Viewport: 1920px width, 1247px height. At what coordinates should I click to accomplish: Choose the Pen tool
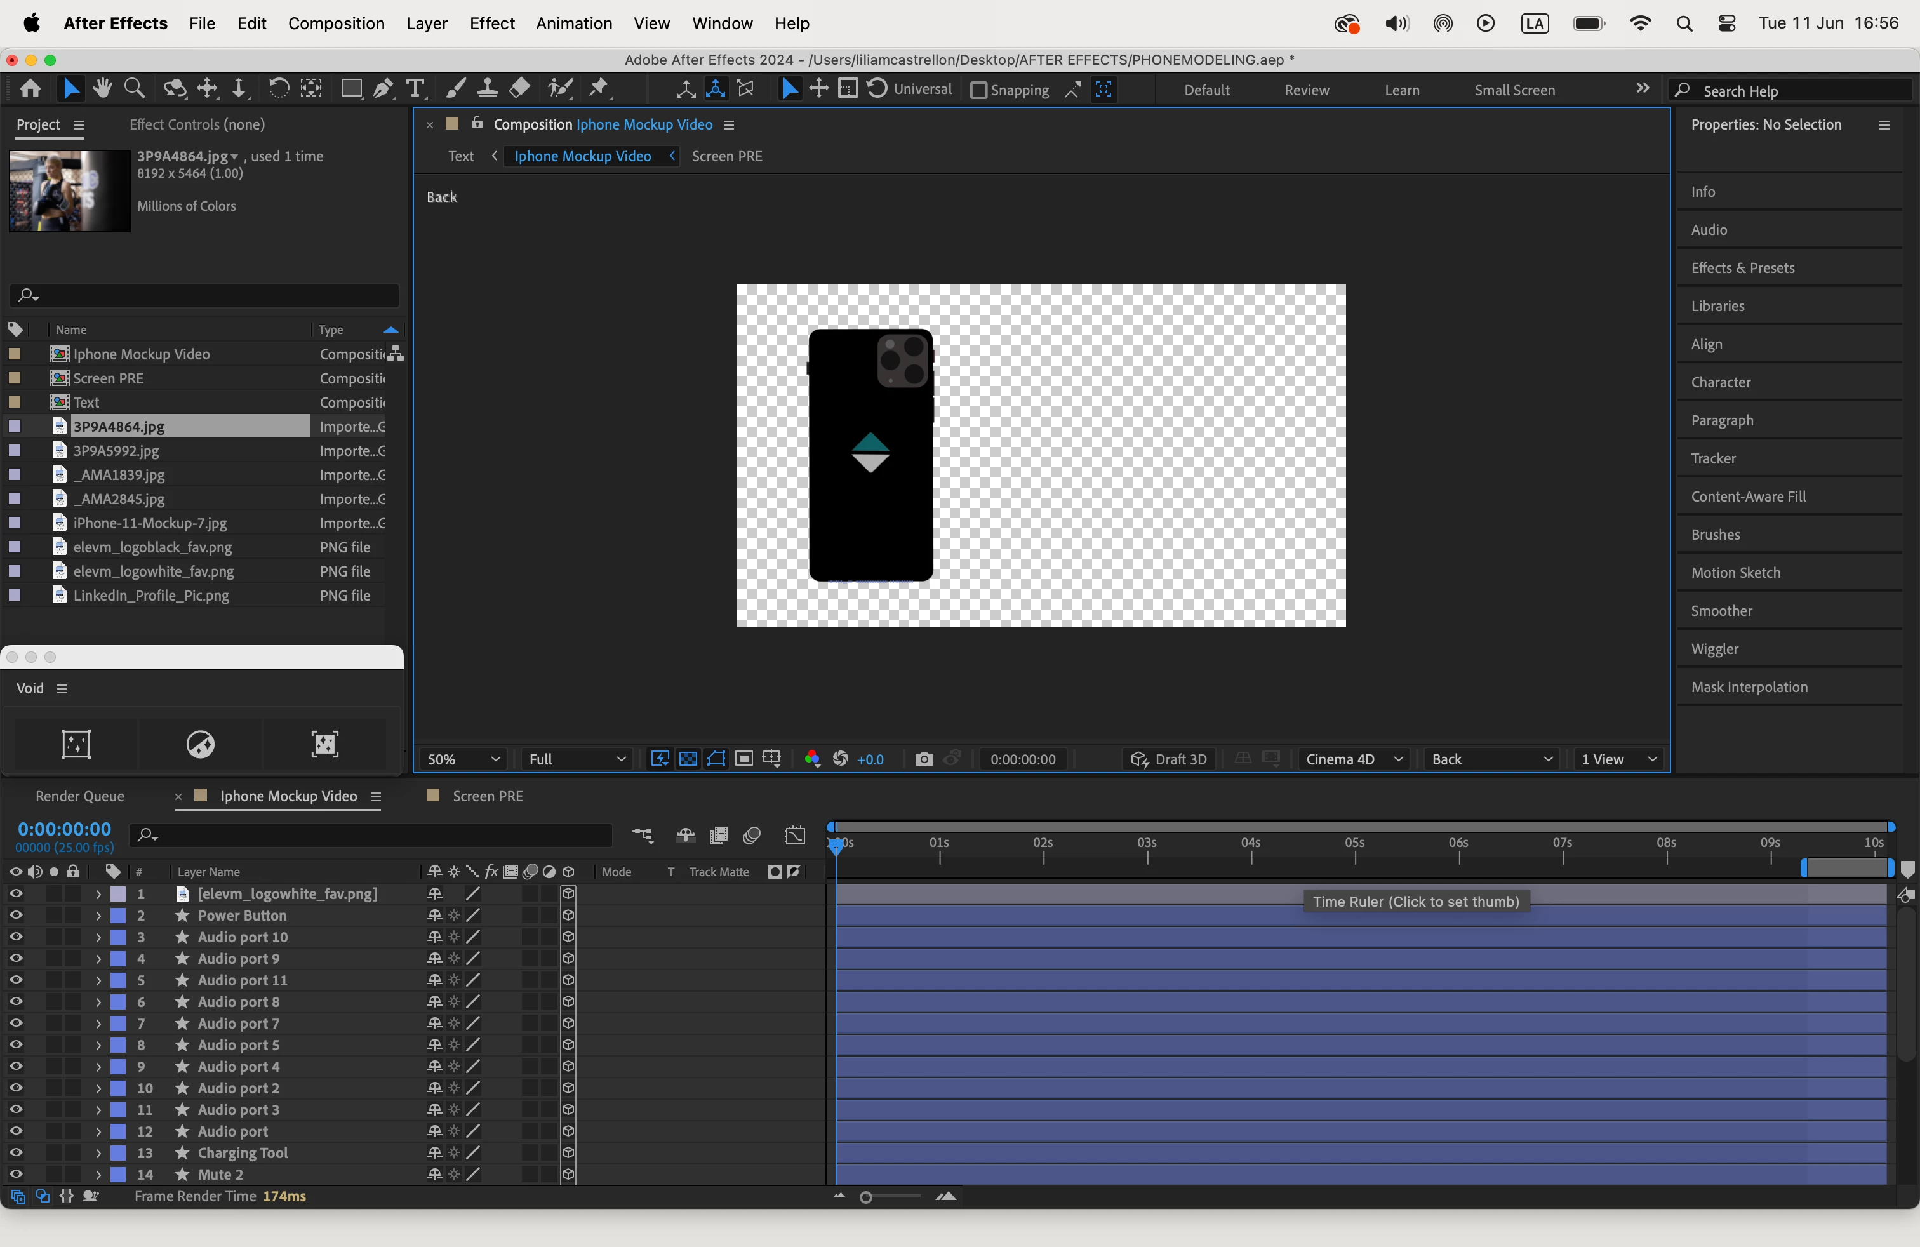[383, 89]
